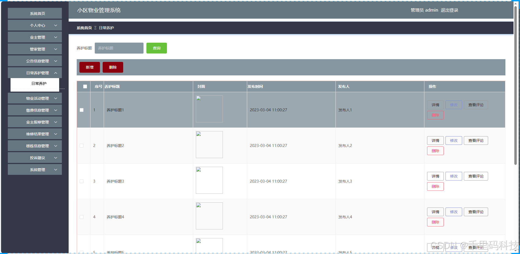Toggle the select-all header checkbox
The height and width of the screenshot is (254, 520).
click(85, 86)
